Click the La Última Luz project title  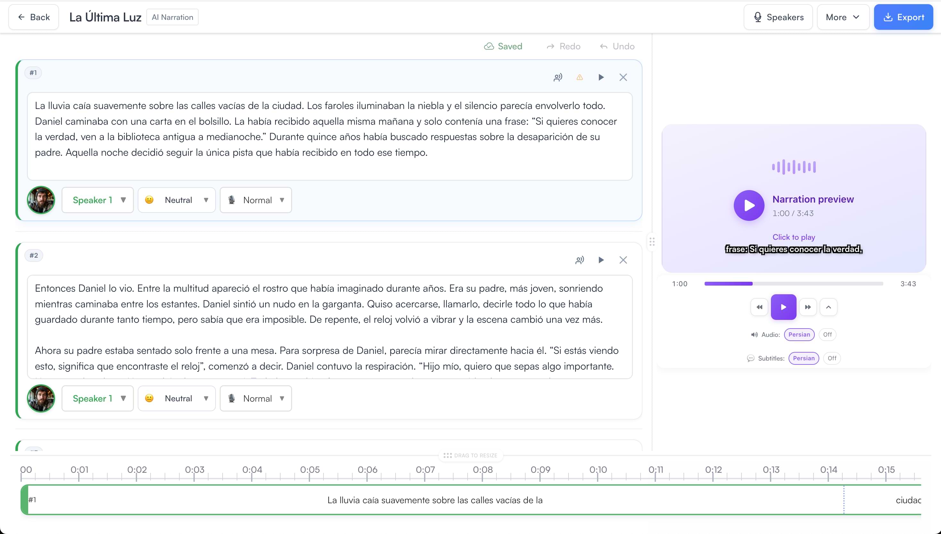click(x=105, y=17)
